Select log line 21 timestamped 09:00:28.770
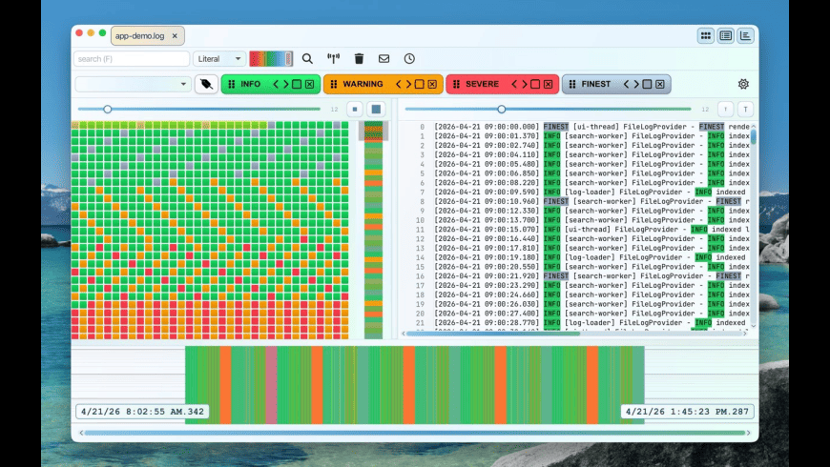The height and width of the screenshot is (467, 830). [x=580, y=323]
